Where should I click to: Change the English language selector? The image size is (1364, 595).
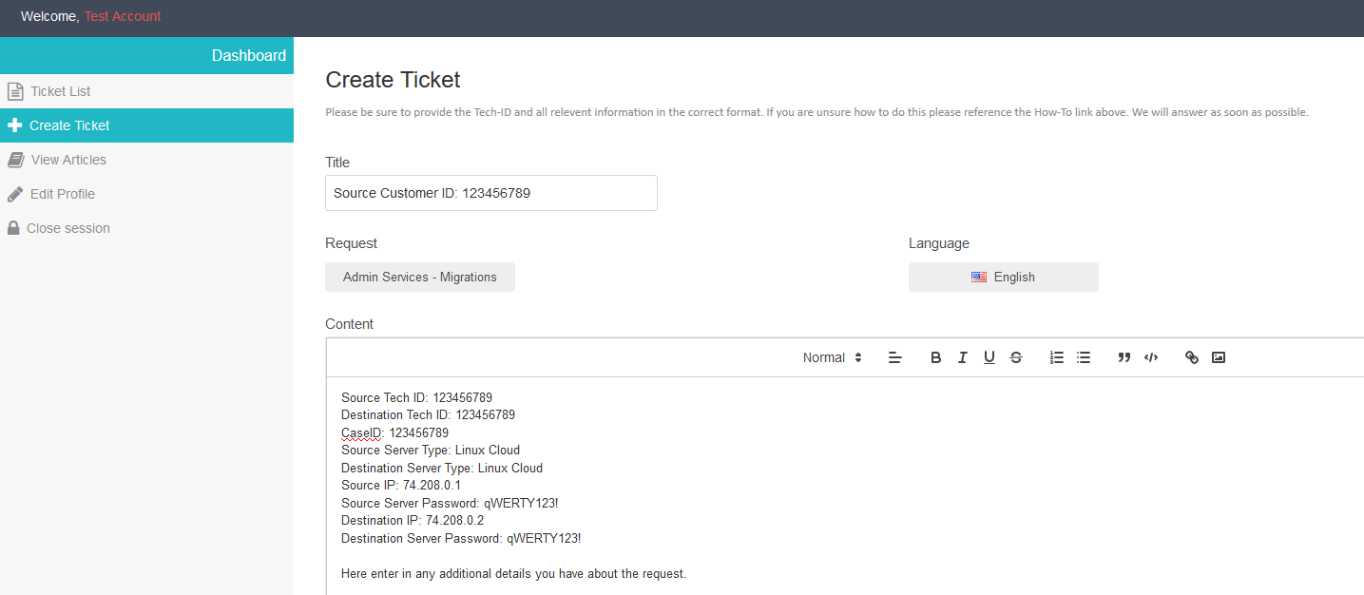(x=1003, y=278)
